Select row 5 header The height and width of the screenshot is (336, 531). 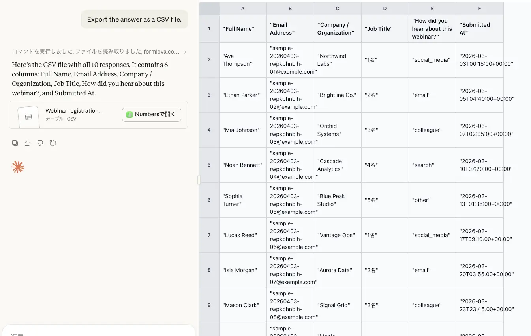point(209,165)
